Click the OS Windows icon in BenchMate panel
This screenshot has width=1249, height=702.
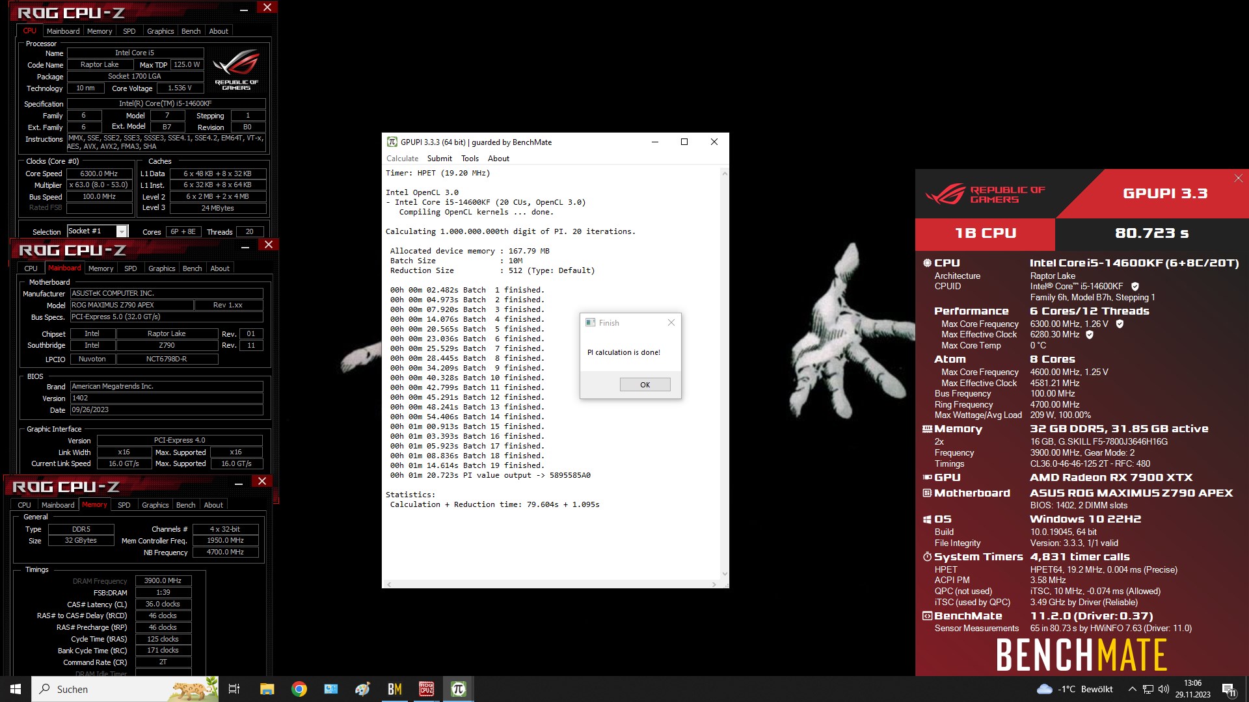(928, 519)
